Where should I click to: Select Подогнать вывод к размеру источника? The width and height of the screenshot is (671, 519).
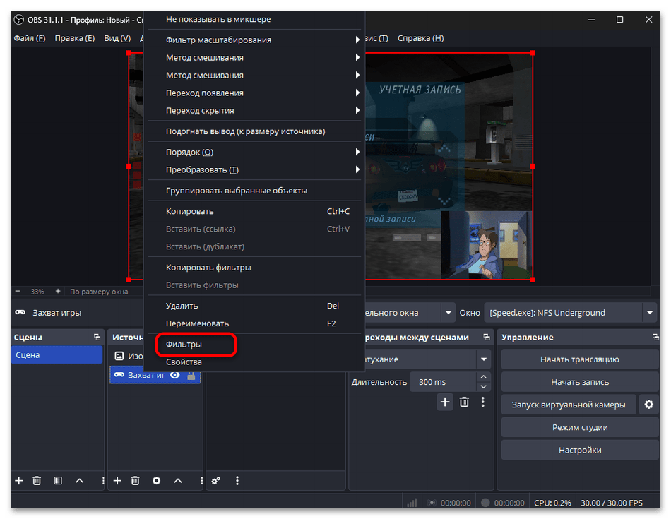254,131
